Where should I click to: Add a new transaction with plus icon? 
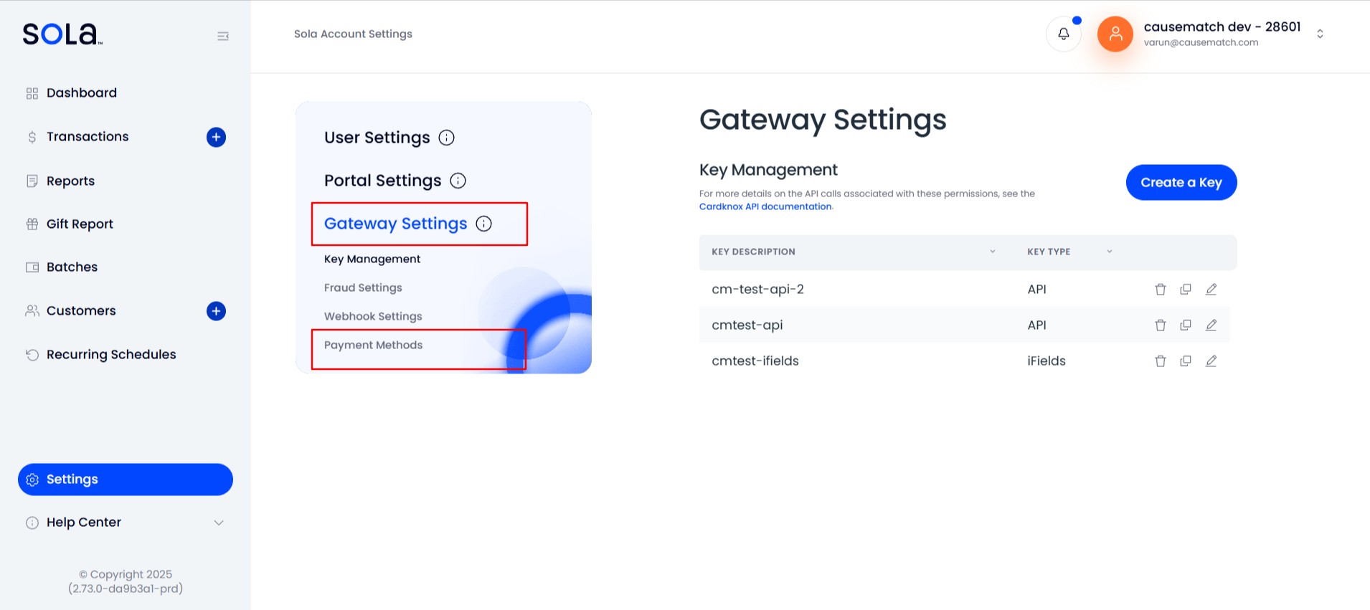(x=216, y=137)
